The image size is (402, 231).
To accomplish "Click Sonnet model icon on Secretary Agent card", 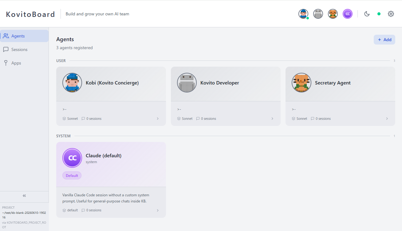I will (x=294, y=119).
